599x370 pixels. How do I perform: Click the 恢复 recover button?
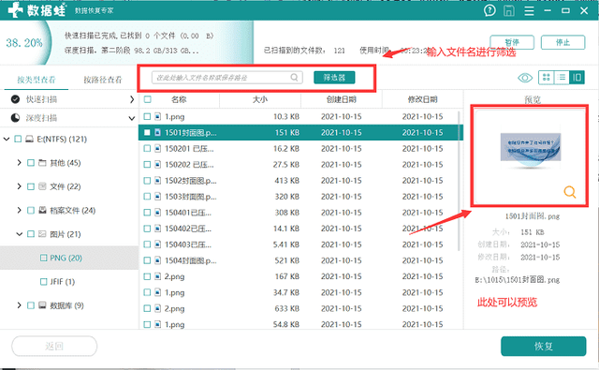pos(543,347)
